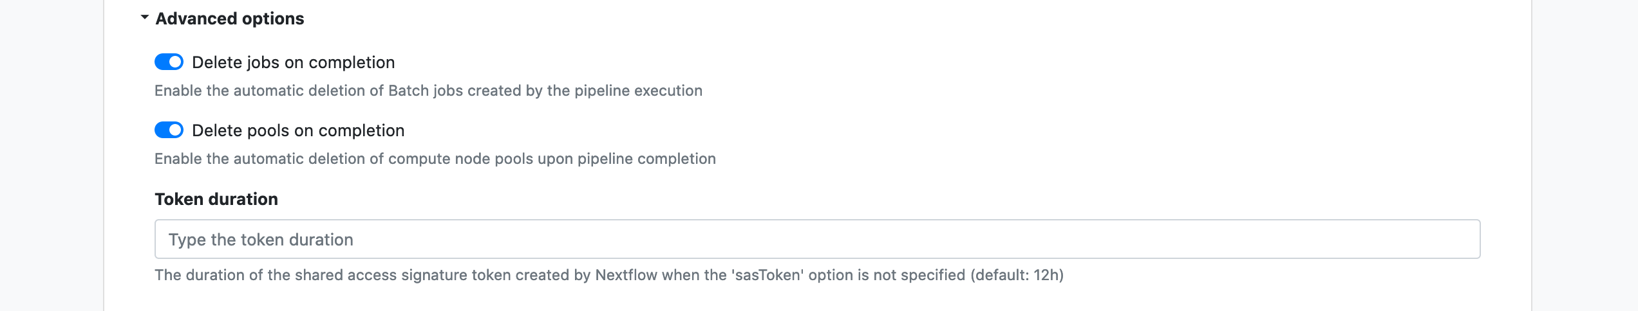Click the 'Delete pools on completion' label
Image resolution: width=1638 pixels, height=311 pixels.
(x=298, y=130)
